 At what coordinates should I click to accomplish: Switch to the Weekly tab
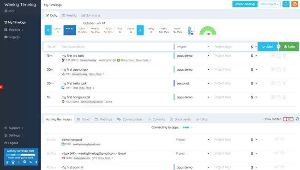69,15
